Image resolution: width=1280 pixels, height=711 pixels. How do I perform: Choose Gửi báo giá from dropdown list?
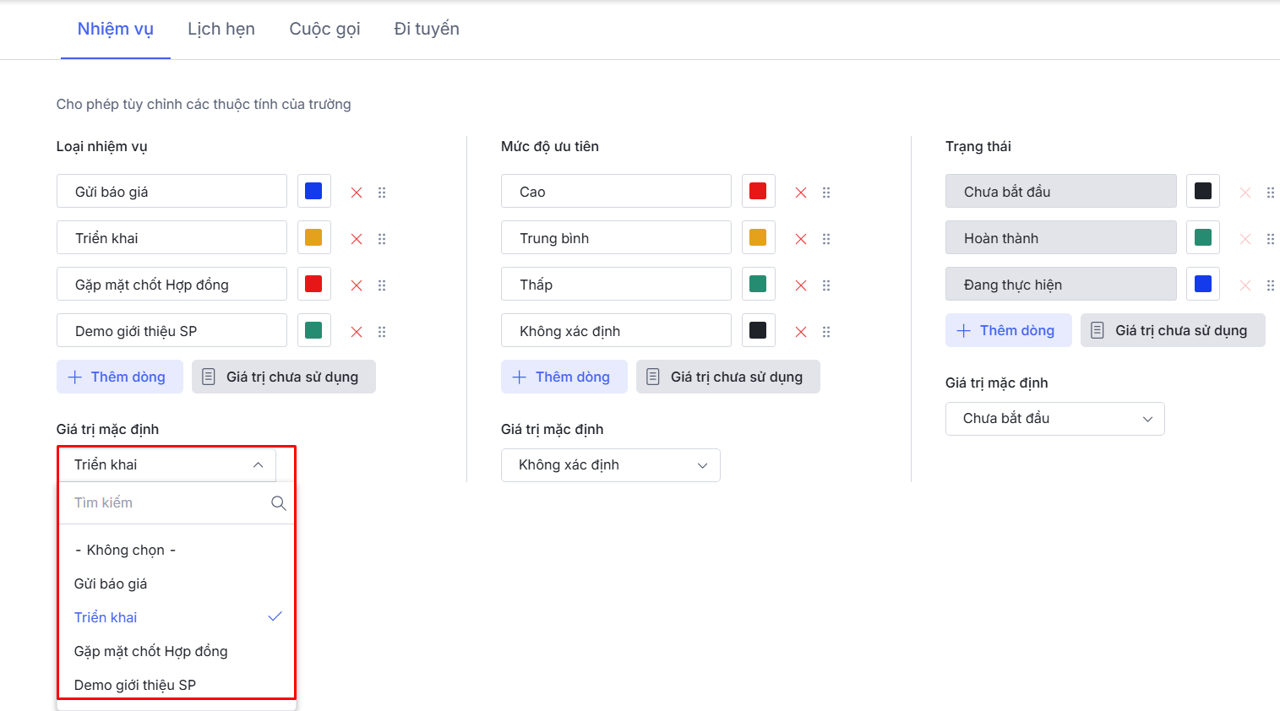111,583
